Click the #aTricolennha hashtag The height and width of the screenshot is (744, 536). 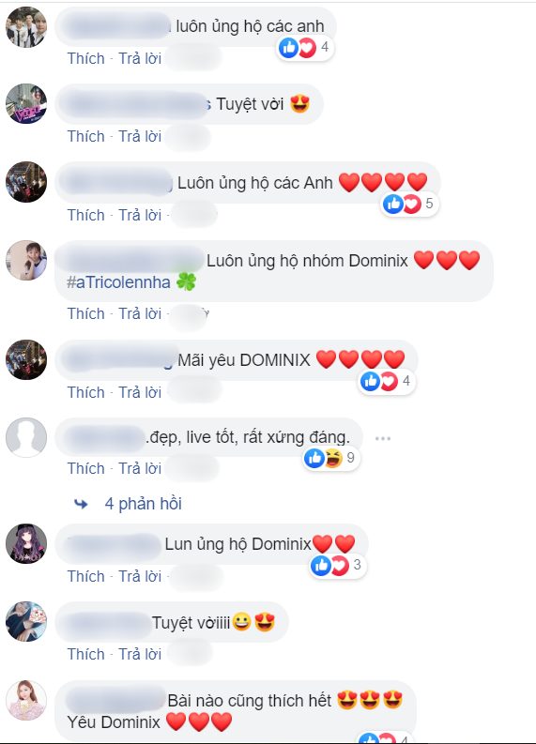(118, 282)
